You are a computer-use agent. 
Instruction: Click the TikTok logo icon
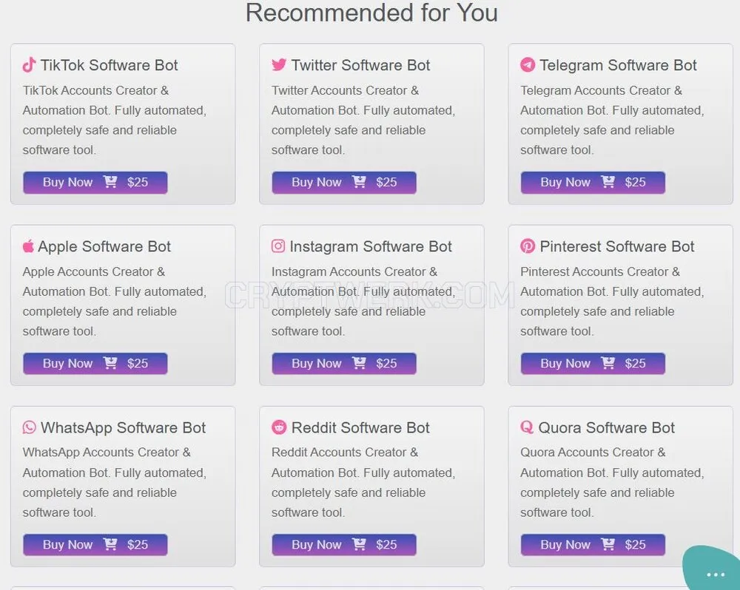pyautogui.click(x=30, y=64)
